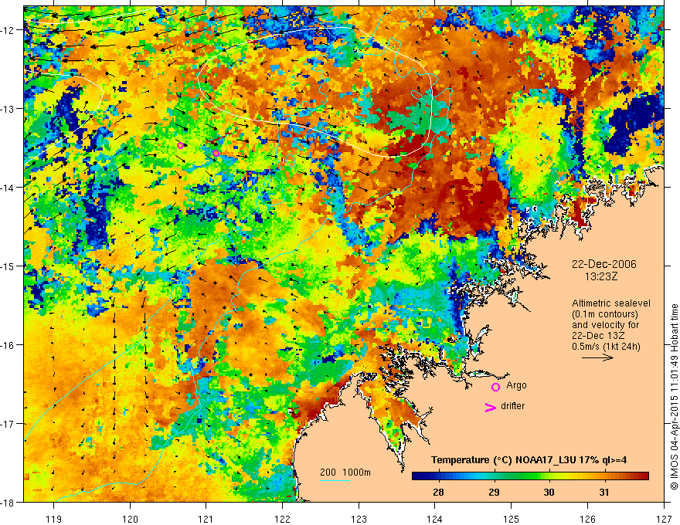The height and width of the screenshot is (525, 680).
Task: Click the velocity scale arrow in legend
Action: 597,357
